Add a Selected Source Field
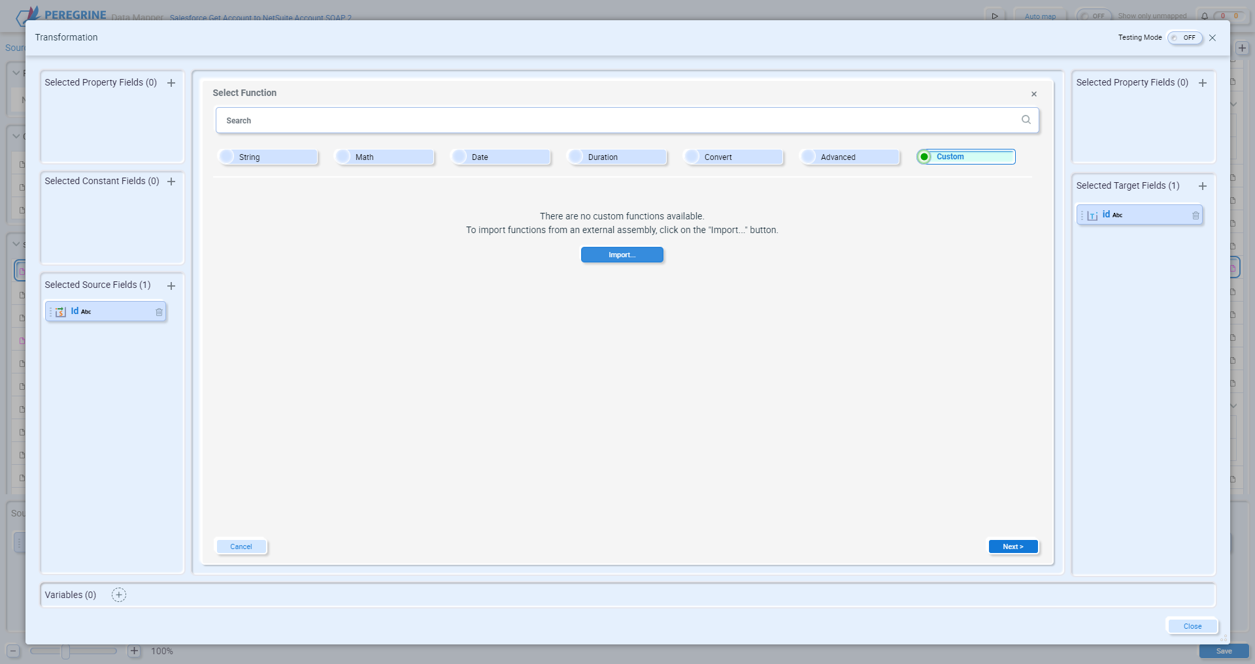The height and width of the screenshot is (664, 1255). [171, 286]
